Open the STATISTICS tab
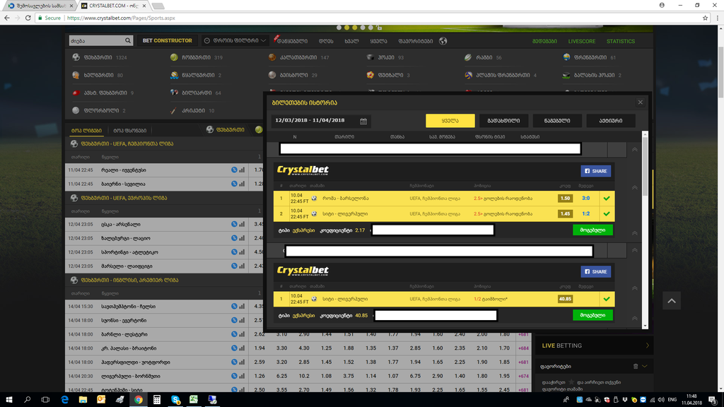 pyautogui.click(x=620, y=41)
